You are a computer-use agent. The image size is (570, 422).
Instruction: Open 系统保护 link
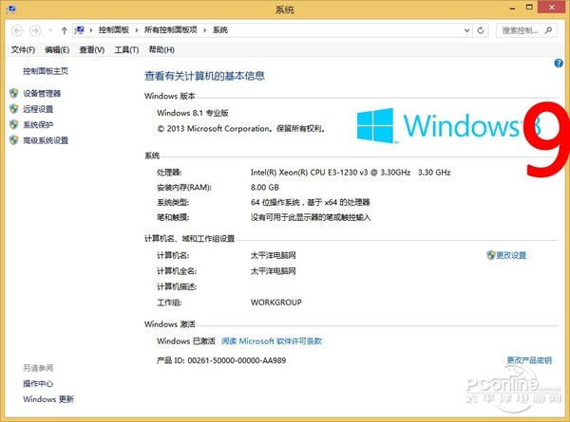(38, 124)
